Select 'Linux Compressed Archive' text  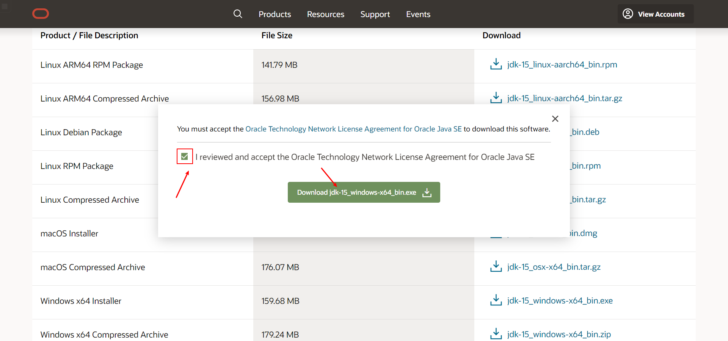pyautogui.click(x=90, y=200)
